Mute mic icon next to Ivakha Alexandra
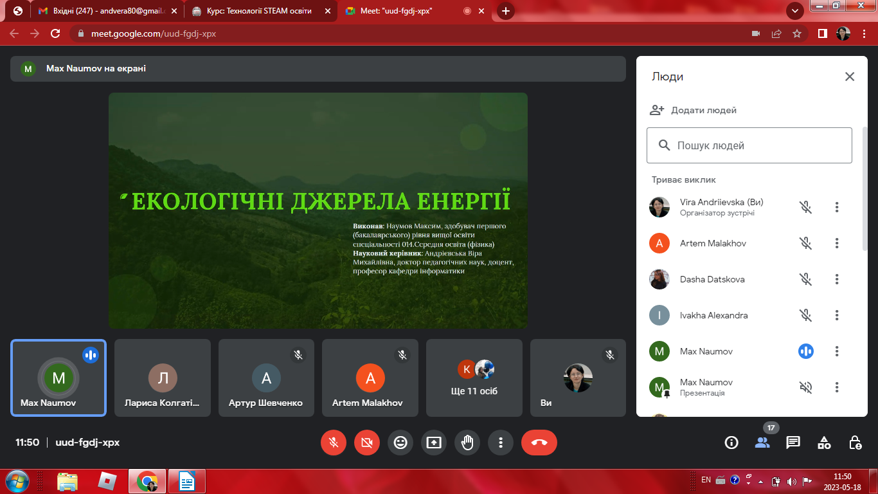The image size is (878, 494). coord(806,315)
